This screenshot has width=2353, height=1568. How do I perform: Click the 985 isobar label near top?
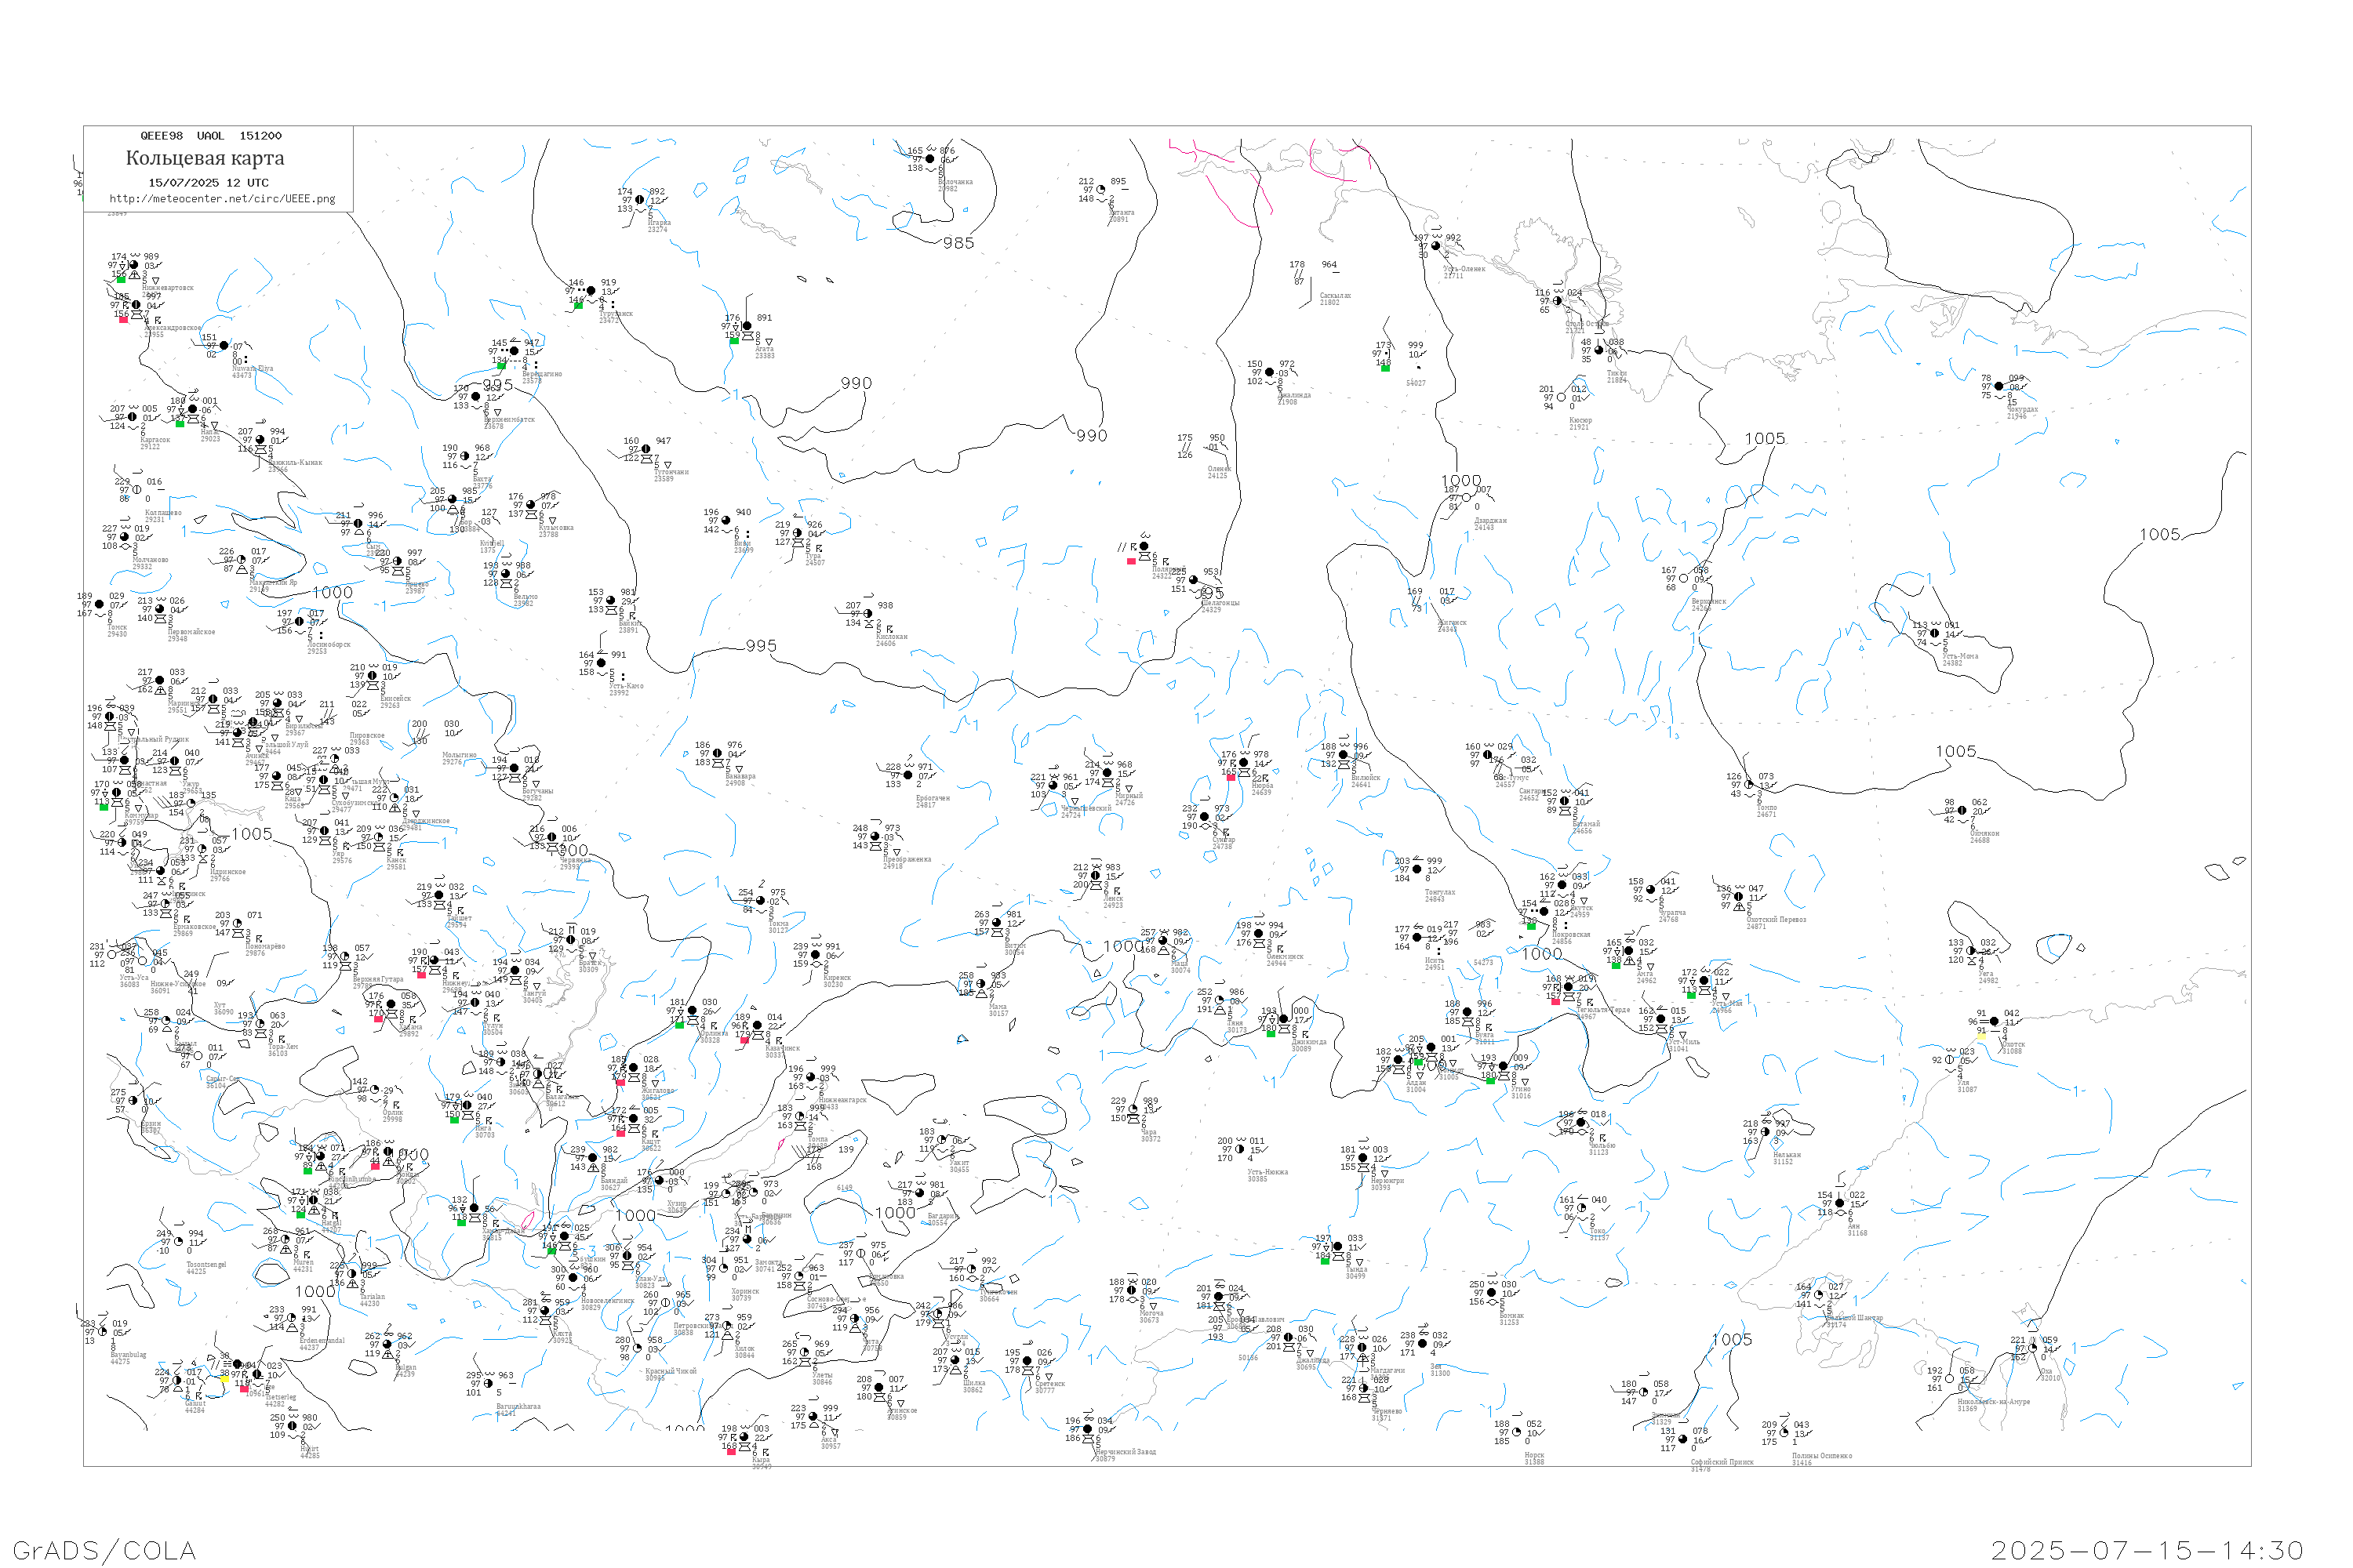(x=958, y=243)
